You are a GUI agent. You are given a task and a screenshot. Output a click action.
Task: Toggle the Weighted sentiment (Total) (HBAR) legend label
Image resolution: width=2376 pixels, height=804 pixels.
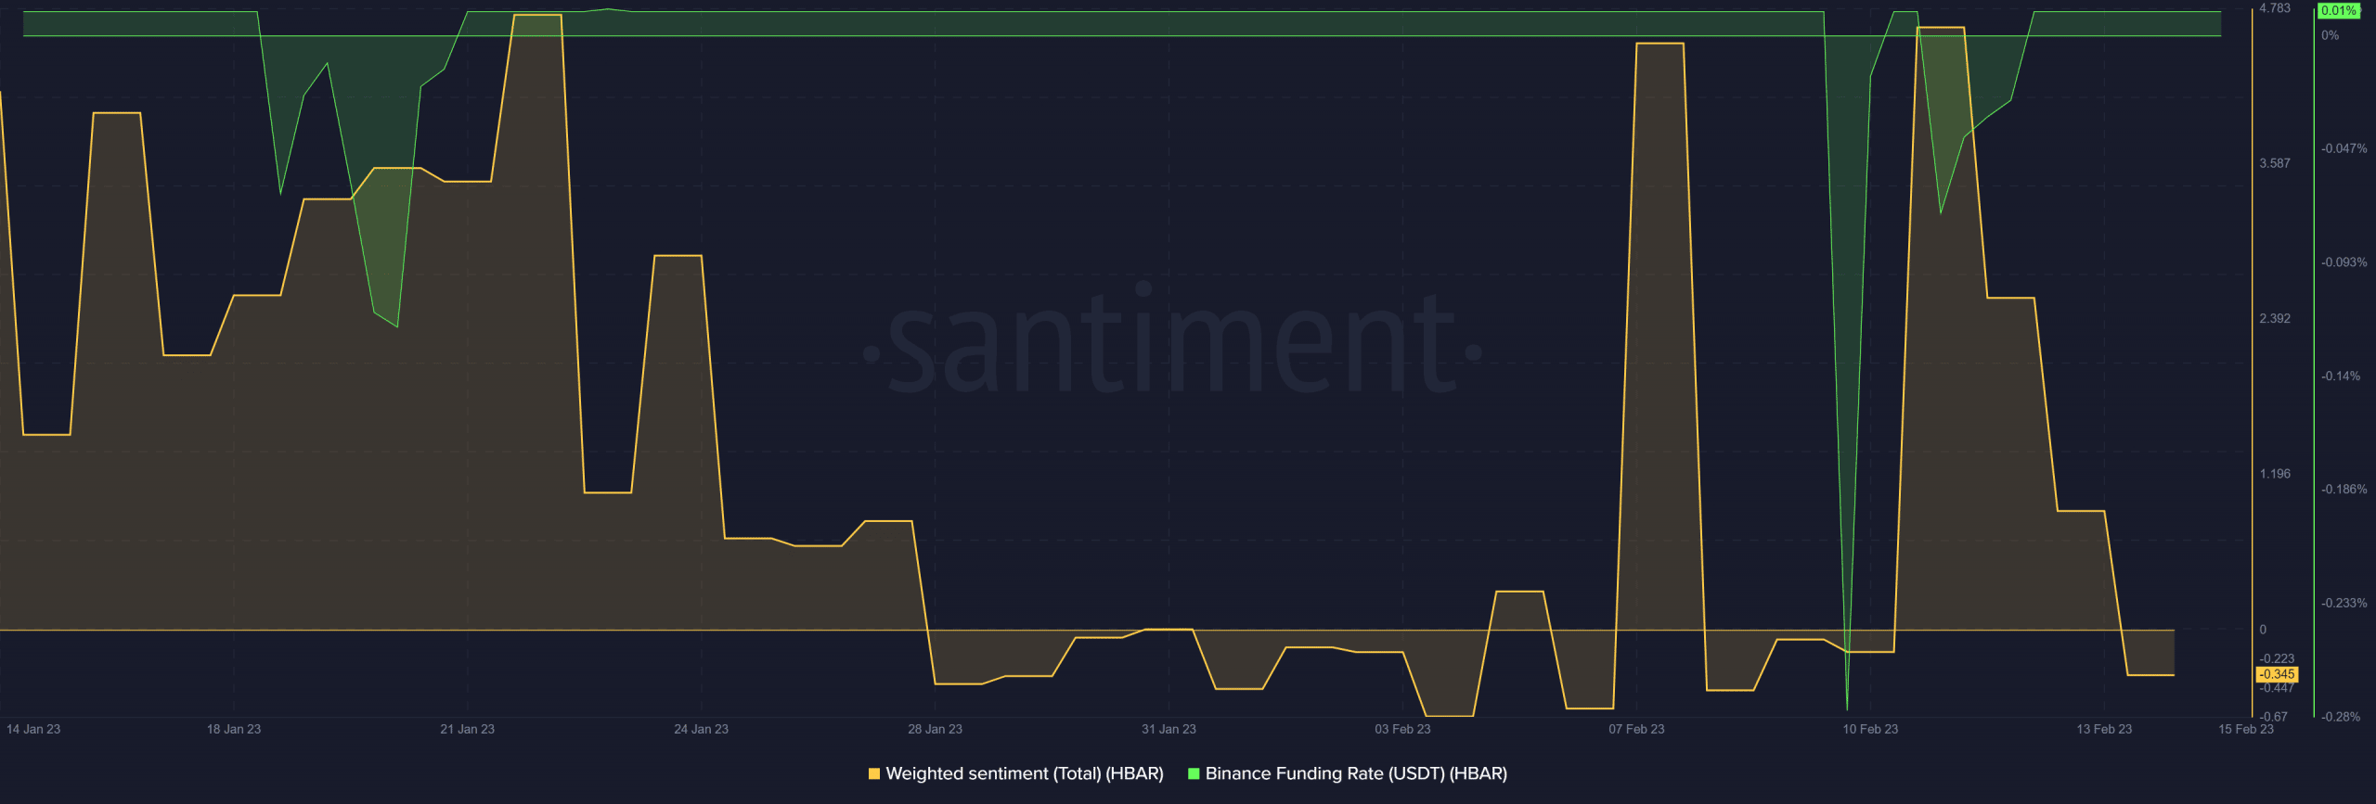[1025, 773]
